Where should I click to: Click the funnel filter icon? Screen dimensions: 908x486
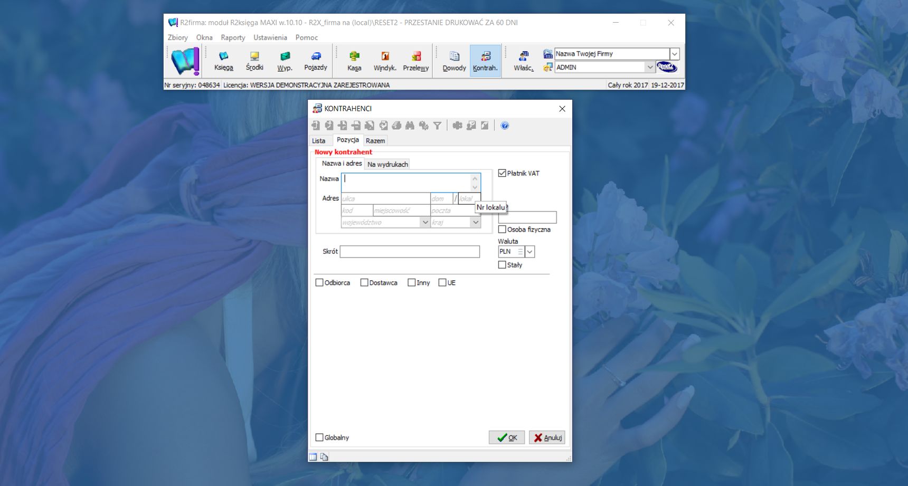tap(437, 125)
